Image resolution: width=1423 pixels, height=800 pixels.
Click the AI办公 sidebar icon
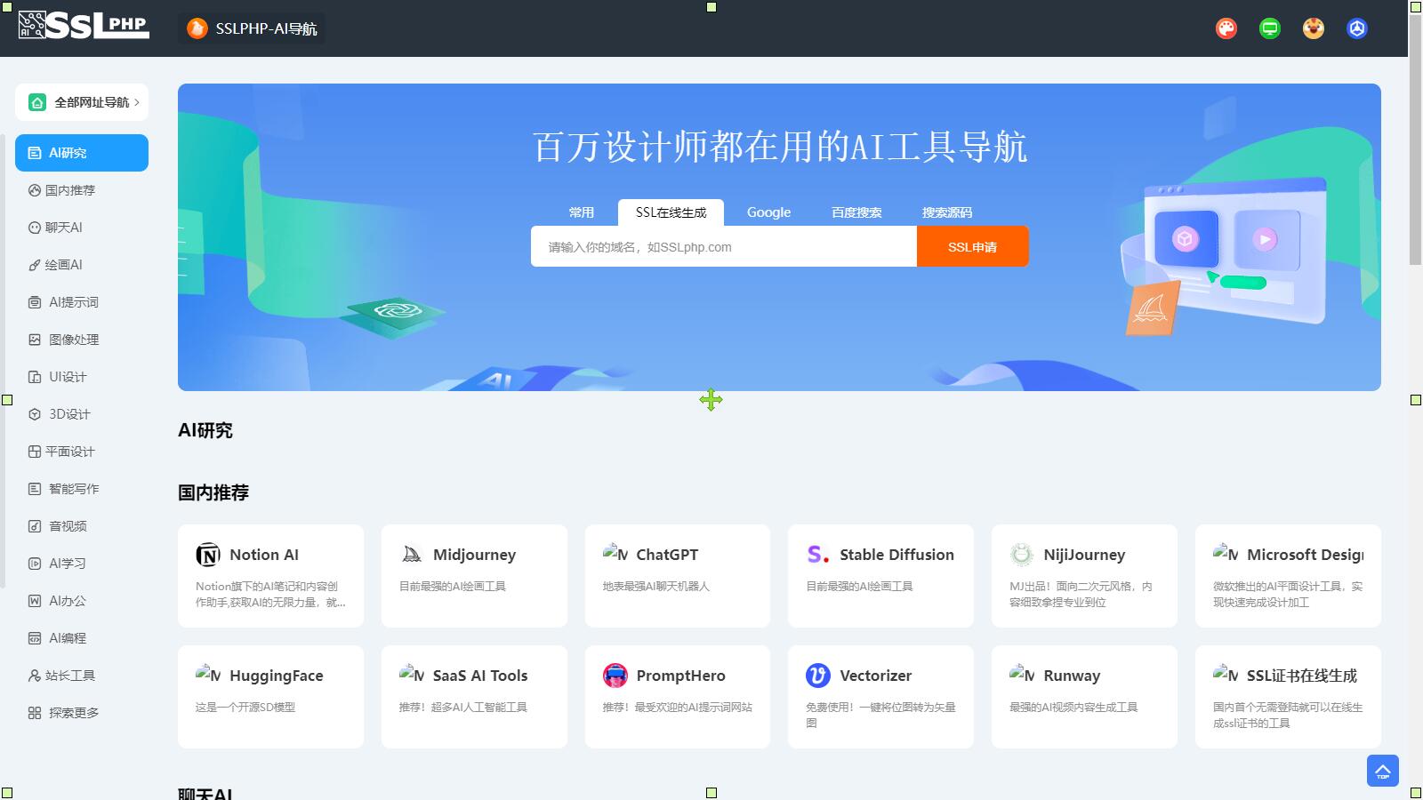click(35, 601)
